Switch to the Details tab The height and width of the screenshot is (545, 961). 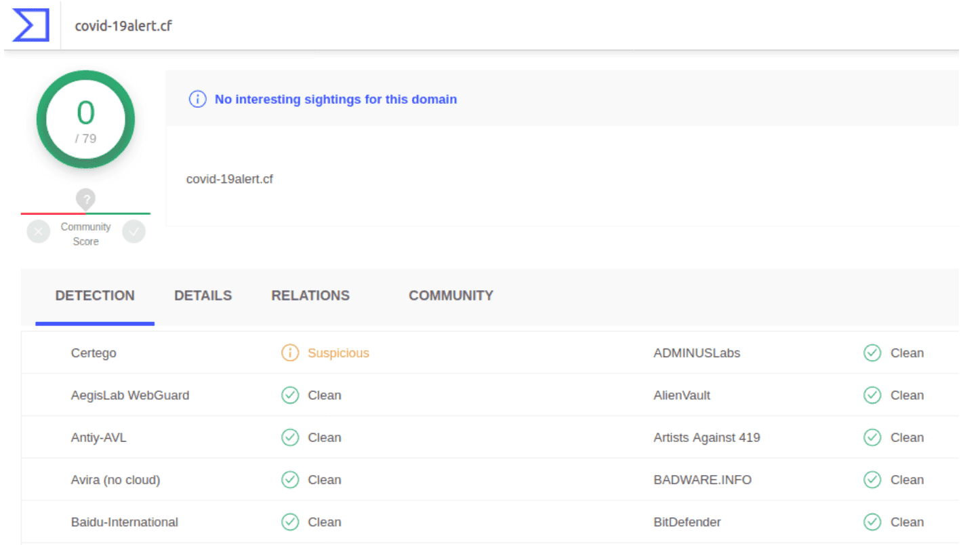[x=203, y=296]
